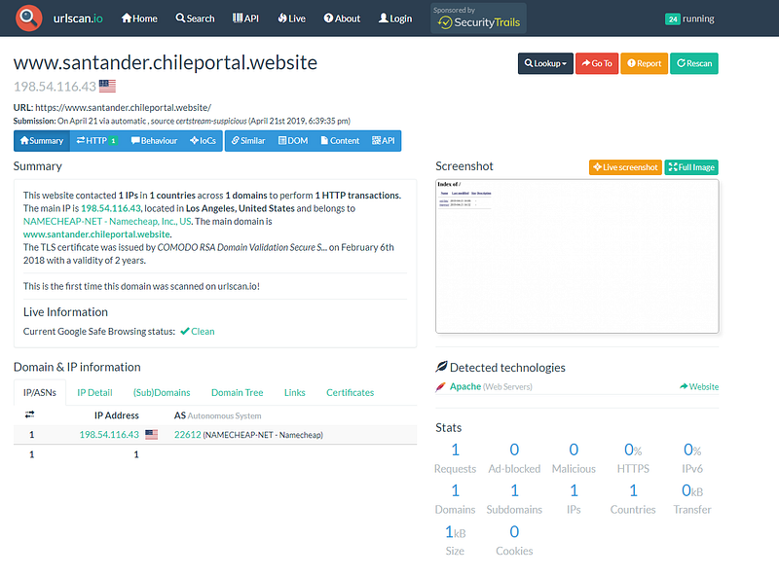The height and width of the screenshot is (576, 779).
Task: Go to the API navbar item
Action: 245,18
